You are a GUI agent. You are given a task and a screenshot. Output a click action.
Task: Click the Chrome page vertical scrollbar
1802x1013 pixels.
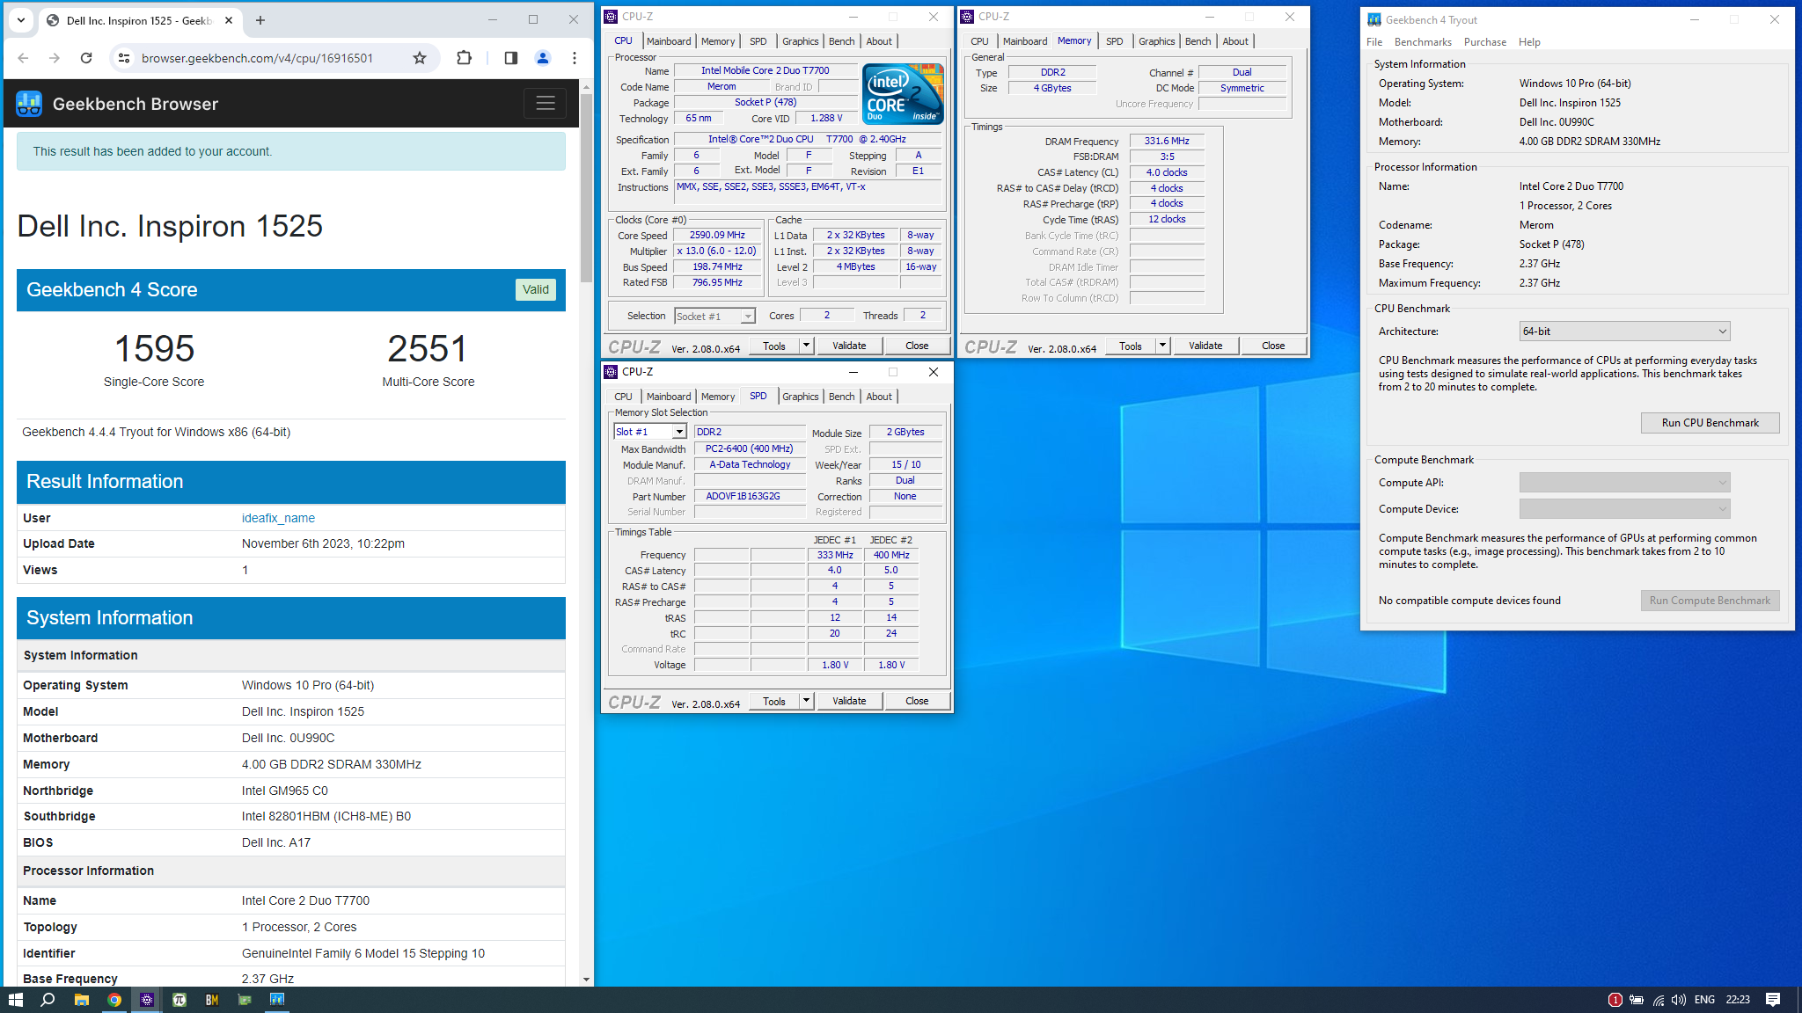586,187
